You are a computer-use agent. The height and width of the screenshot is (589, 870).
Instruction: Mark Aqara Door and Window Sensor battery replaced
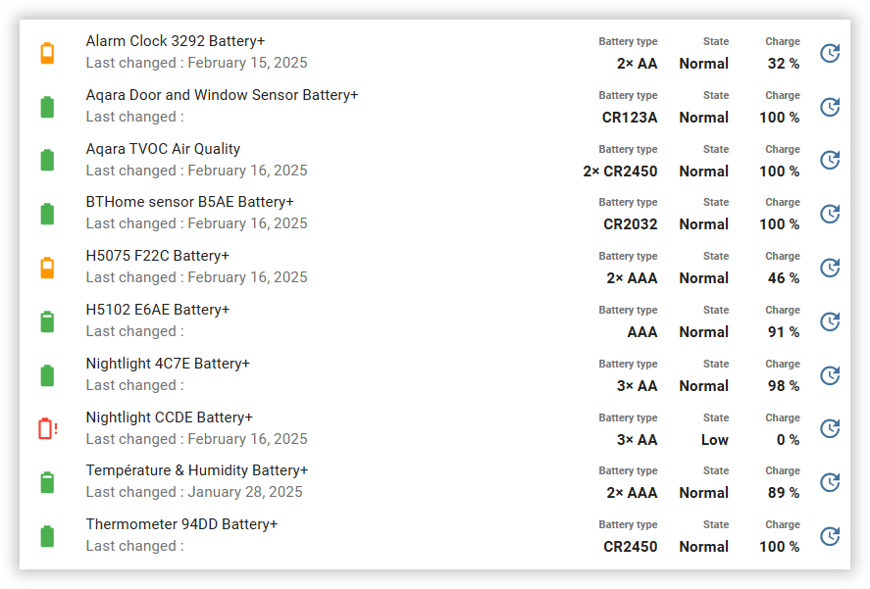830,107
